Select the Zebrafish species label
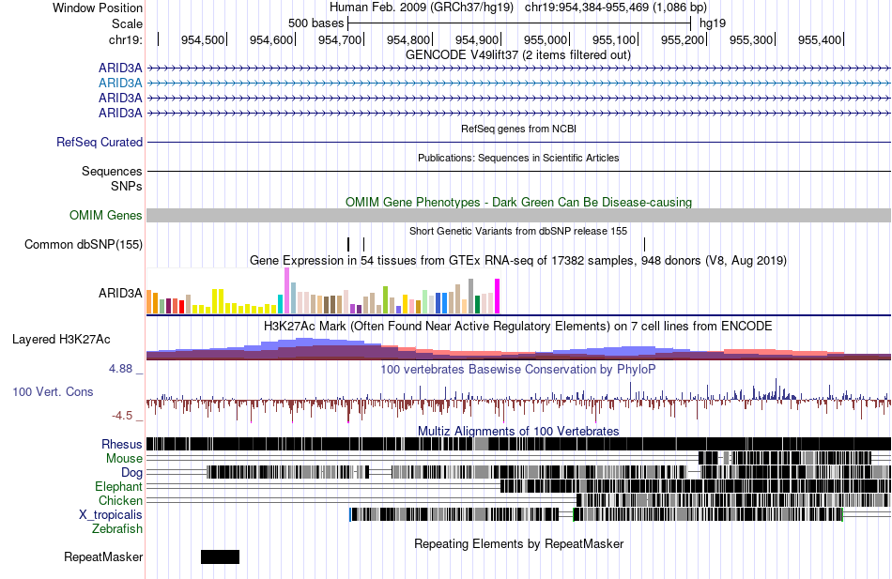The width and height of the screenshot is (892, 579). (117, 529)
